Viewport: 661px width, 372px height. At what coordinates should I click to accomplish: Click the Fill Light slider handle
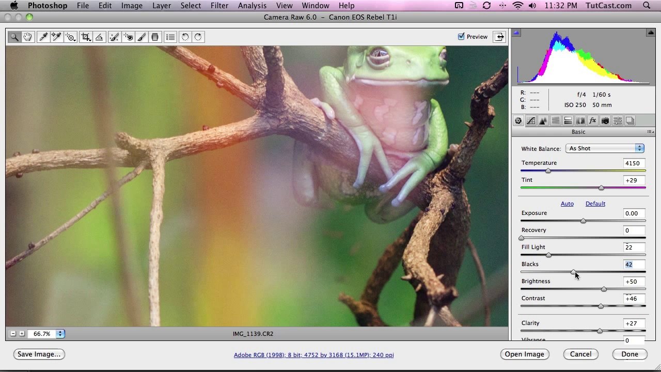(x=548, y=255)
